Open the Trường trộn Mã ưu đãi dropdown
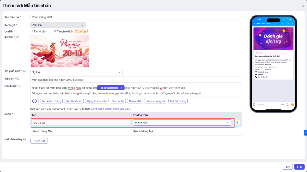307x172 pixels. (182, 122)
